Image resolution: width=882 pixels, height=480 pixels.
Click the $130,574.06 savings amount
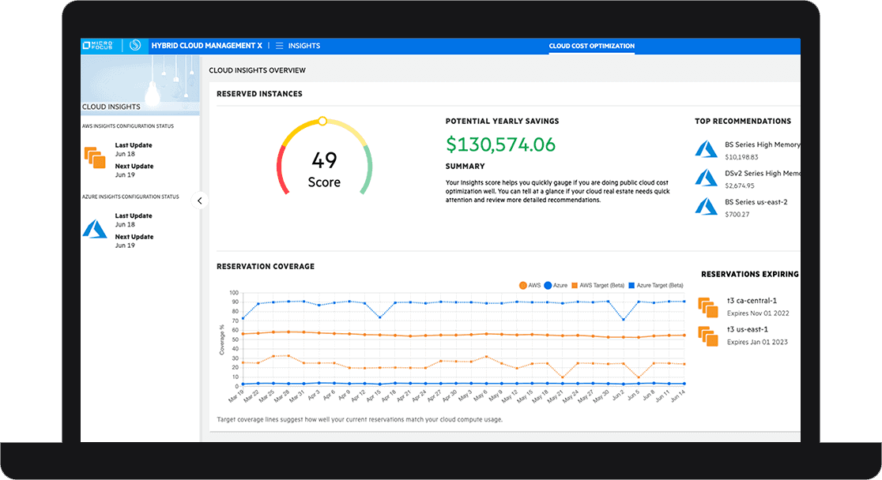tap(500, 144)
